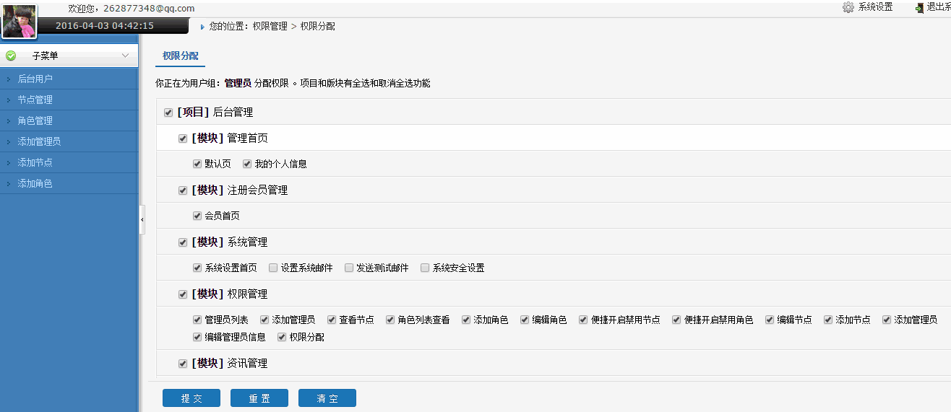
Task: Uncheck the 编辑管理员信息 checkbox
Action: point(197,337)
